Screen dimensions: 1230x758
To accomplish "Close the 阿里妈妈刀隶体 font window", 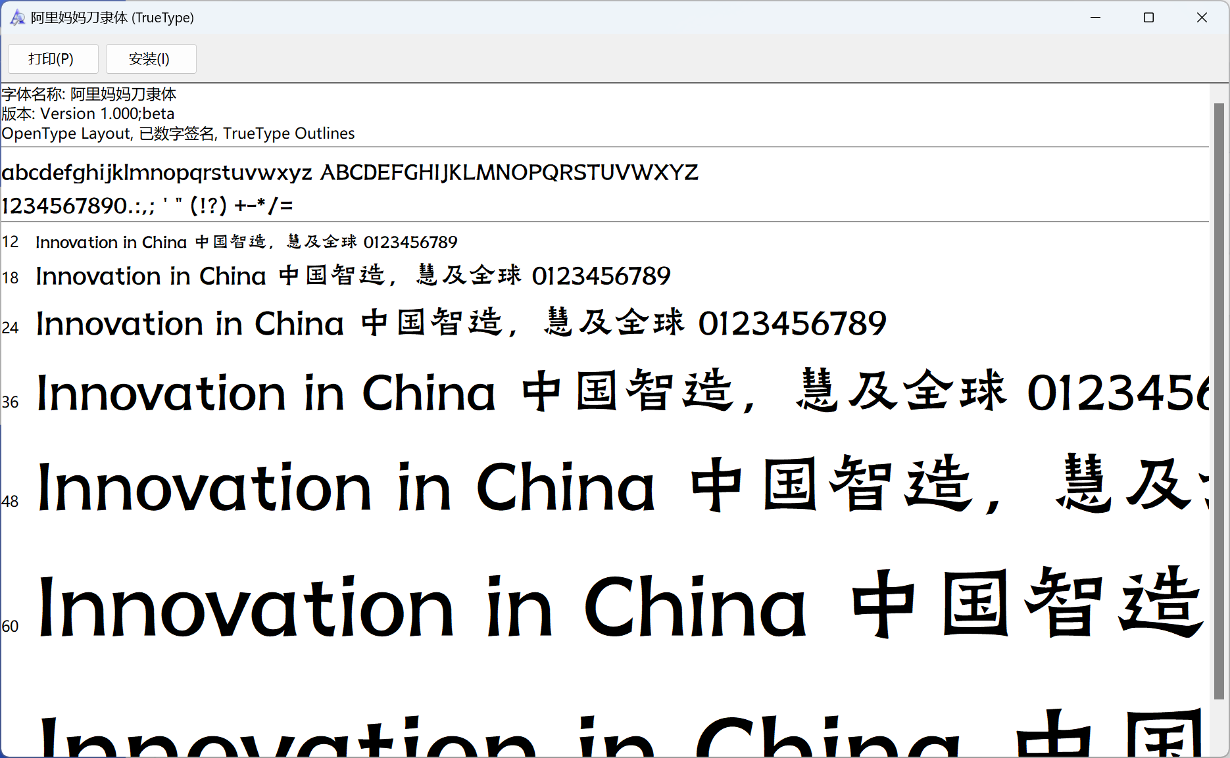I will pyautogui.click(x=1202, y=18).
